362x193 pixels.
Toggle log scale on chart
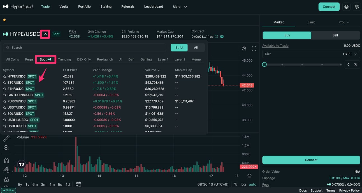(x=243, y=184)
